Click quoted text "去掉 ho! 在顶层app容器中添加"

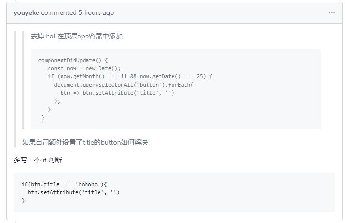point(76,36)
